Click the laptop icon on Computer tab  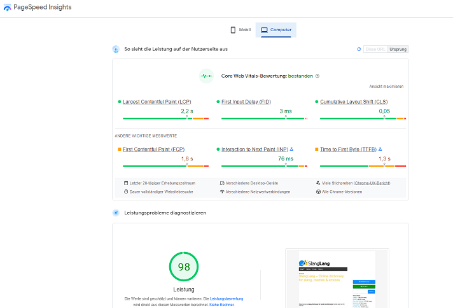pos(264,30)
